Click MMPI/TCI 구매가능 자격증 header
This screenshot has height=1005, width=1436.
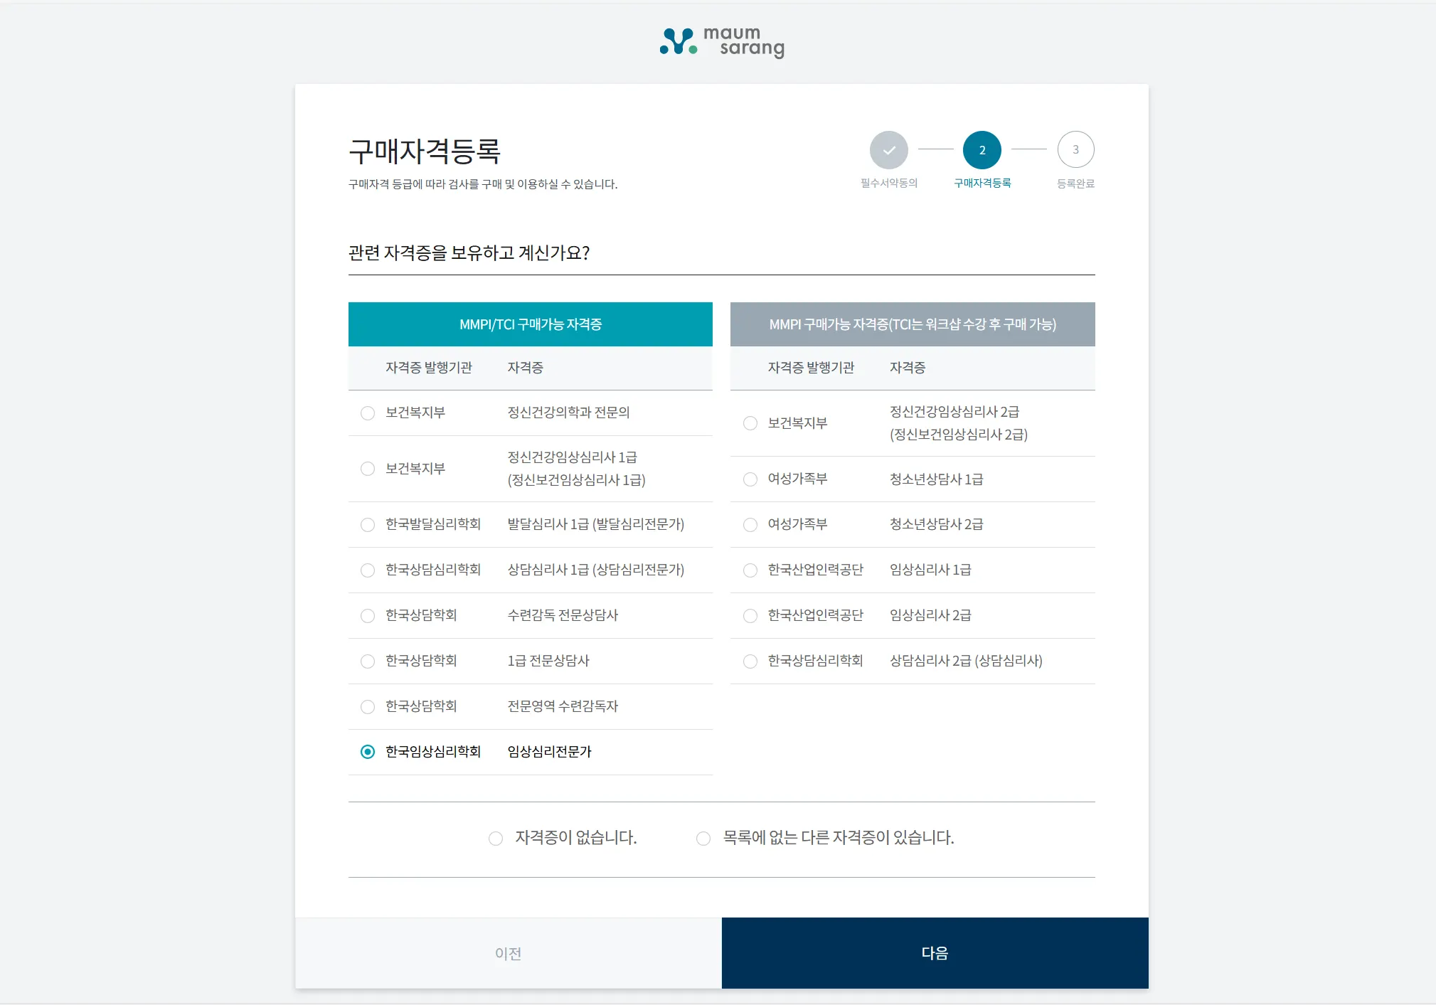coord(530,324)
